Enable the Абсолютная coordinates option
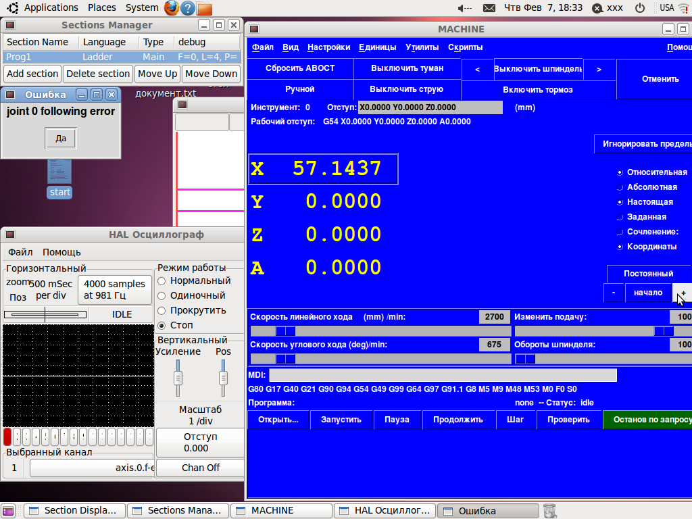This screenshot has height=519, width=692. coord(620,187)
